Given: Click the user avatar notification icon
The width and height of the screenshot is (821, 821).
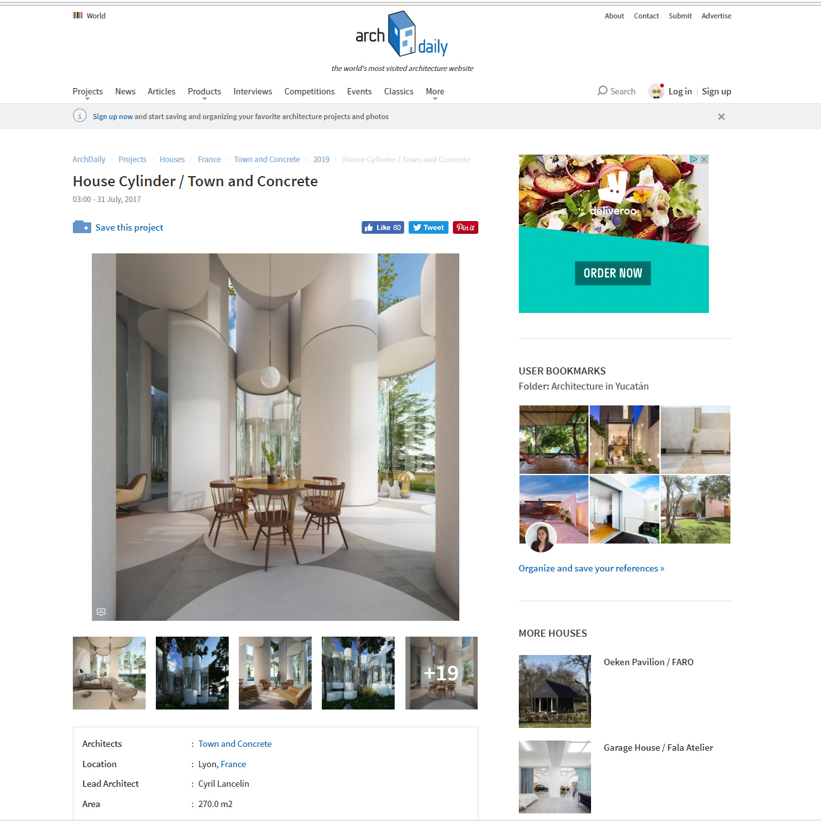Looking at the screenshot, I should (x=656, y=91).
